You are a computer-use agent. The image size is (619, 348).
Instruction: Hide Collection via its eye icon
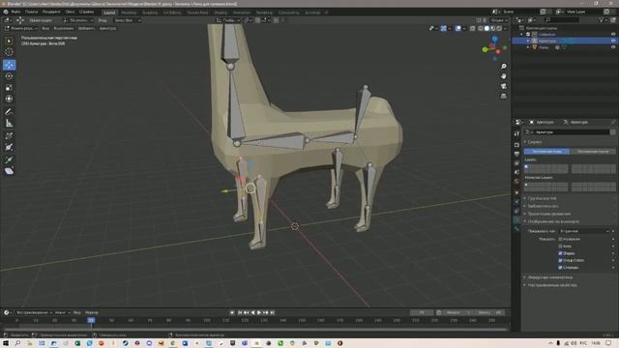click(x=613, y=35)
